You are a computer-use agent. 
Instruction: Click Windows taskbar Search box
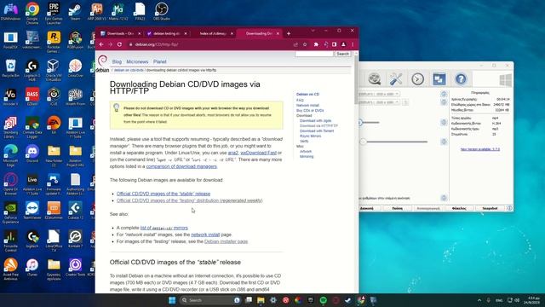[x=211, y=300]
